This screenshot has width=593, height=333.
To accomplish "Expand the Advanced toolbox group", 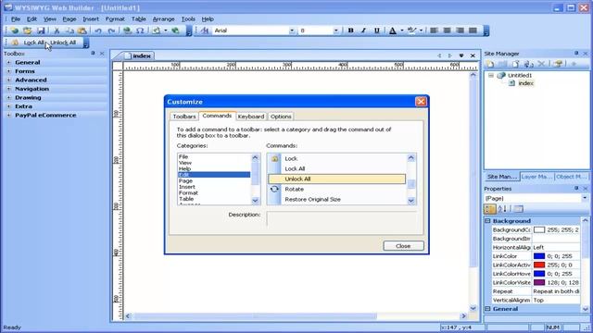I will pyautogui.click(x=8, y=80).
